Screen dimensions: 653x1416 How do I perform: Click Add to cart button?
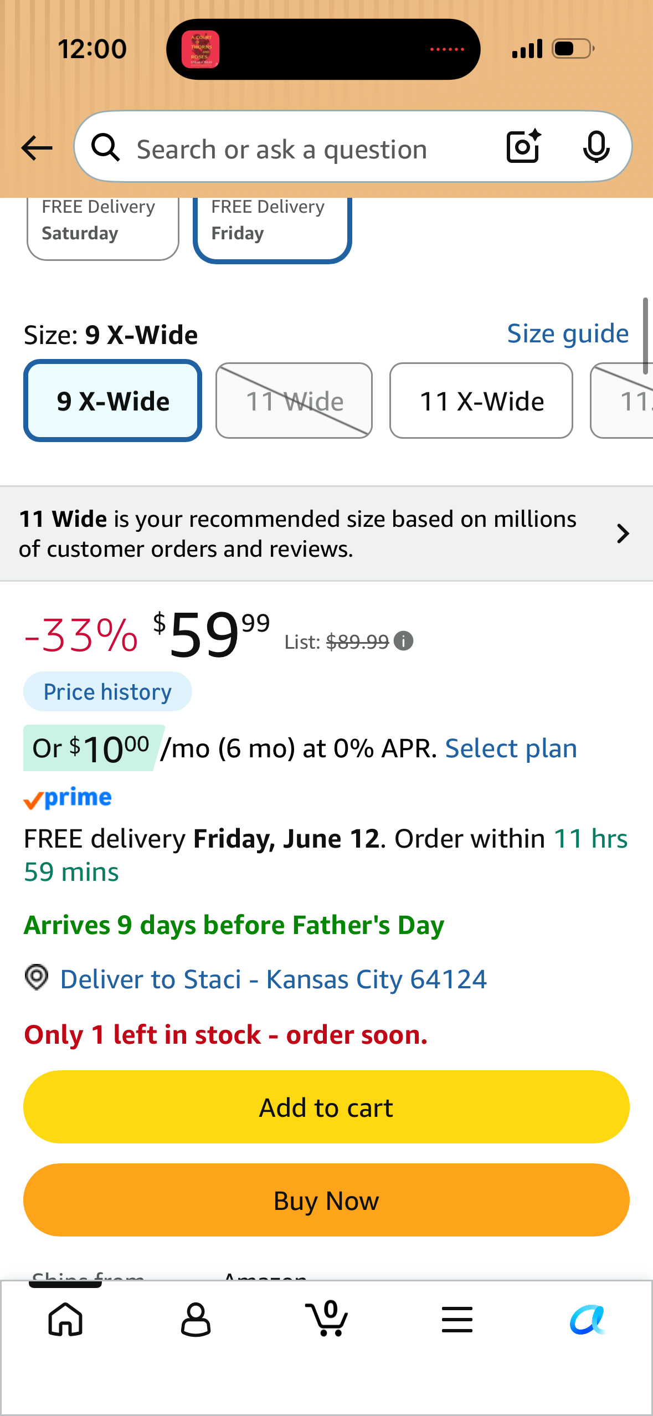326,1107
